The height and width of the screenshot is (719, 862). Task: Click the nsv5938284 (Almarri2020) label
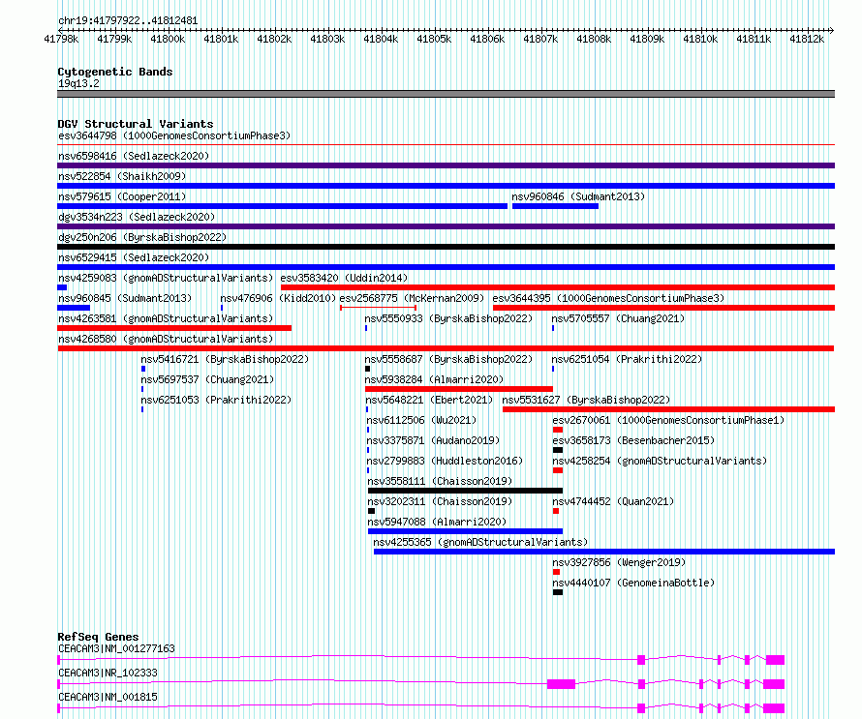coord(434,379)
